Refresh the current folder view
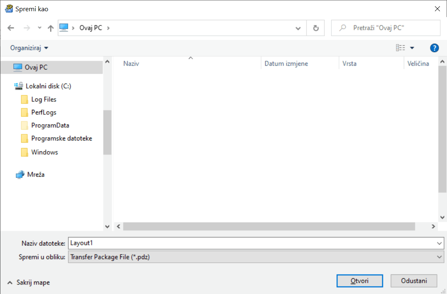447x294 pixels. [316, 28]
